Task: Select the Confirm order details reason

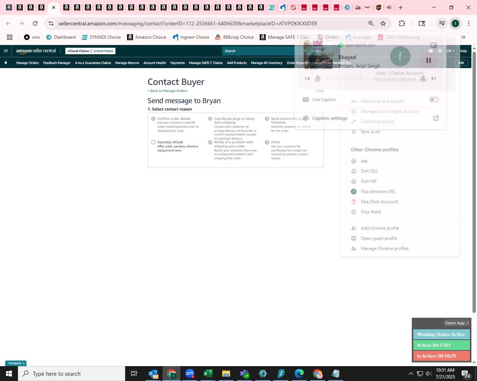Action: (153, 119)
